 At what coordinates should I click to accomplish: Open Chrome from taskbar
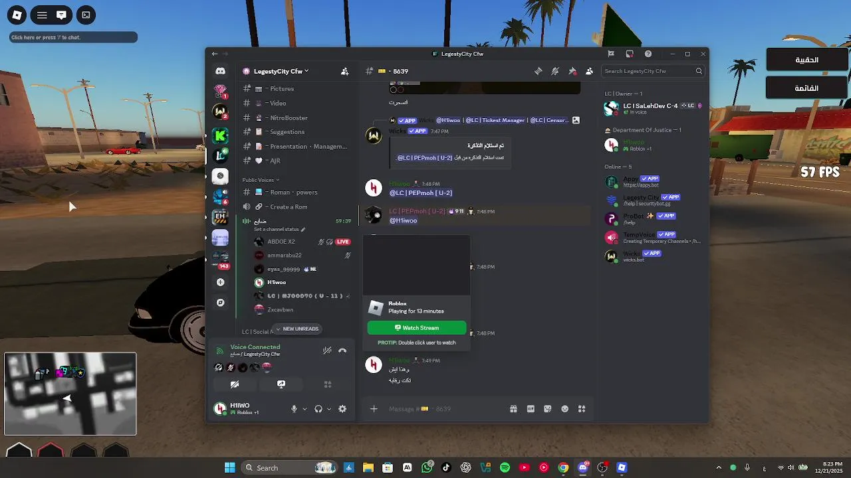[563, 467]
